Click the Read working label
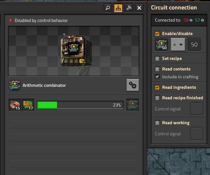The width and height of the screenshot is (210, 175). click(176, 123)
